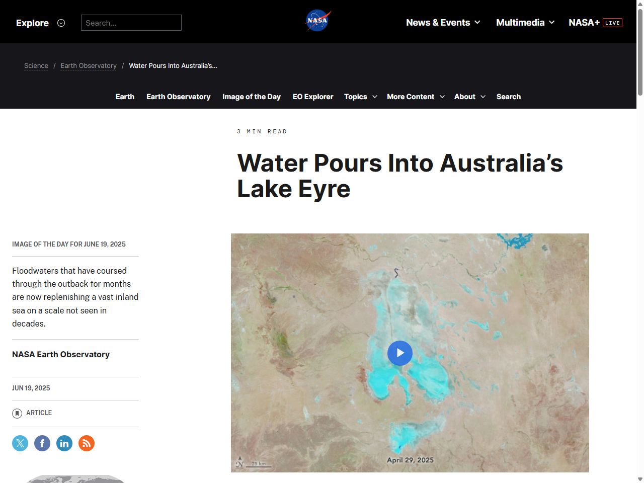Follow the Earth Observatory breadcrumb link
This screenshot has width=644, height=483.
(x=89, y=66)
